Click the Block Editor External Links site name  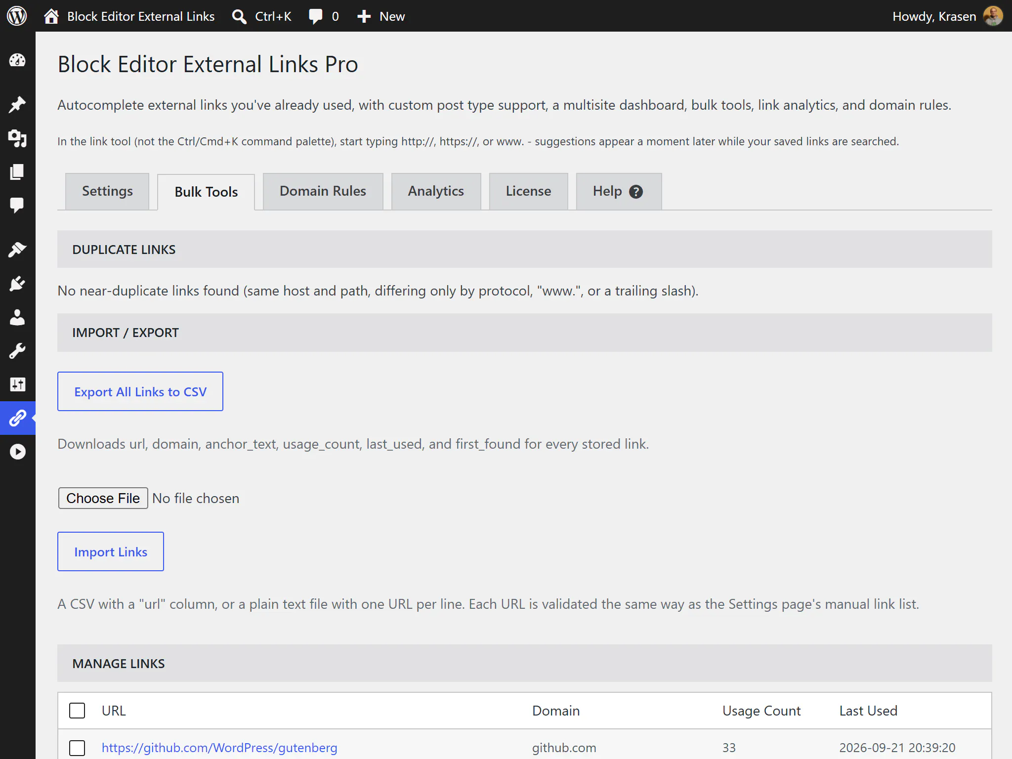[x=141, y=16]
